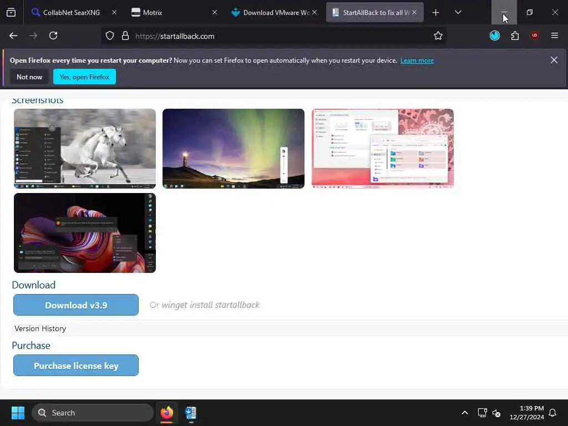Select the StartAllBack tab
568x426 pixels.
(374, 13)
